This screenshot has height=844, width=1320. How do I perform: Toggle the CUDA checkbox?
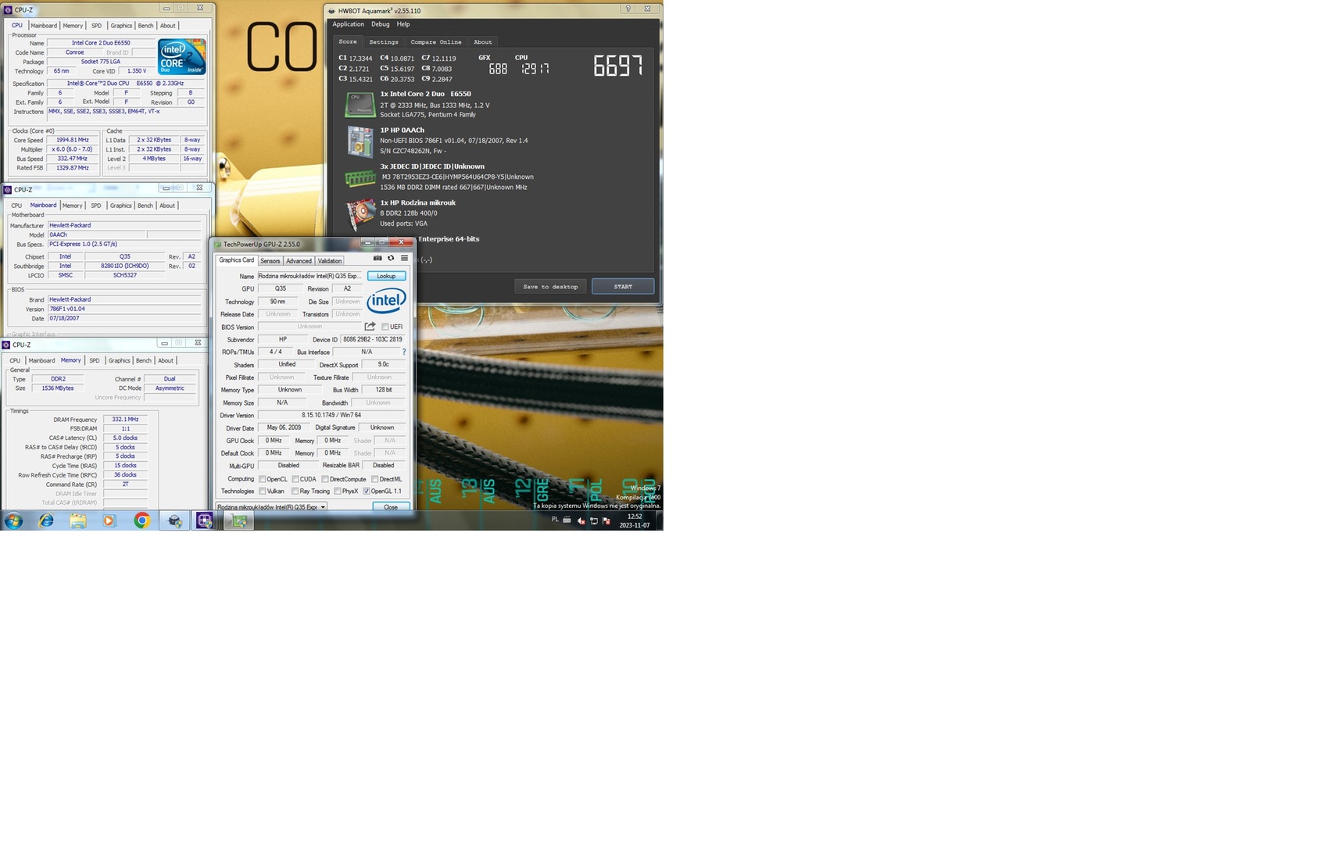point(295,479)
